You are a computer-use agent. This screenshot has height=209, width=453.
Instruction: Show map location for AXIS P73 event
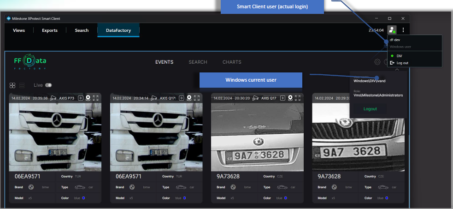coord(88,98)
